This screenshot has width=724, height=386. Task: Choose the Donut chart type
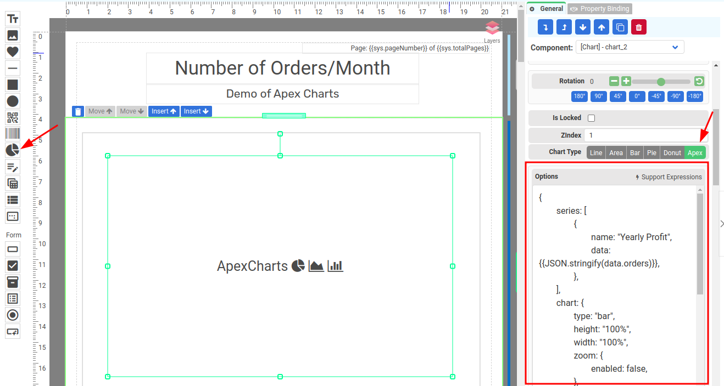672,153
